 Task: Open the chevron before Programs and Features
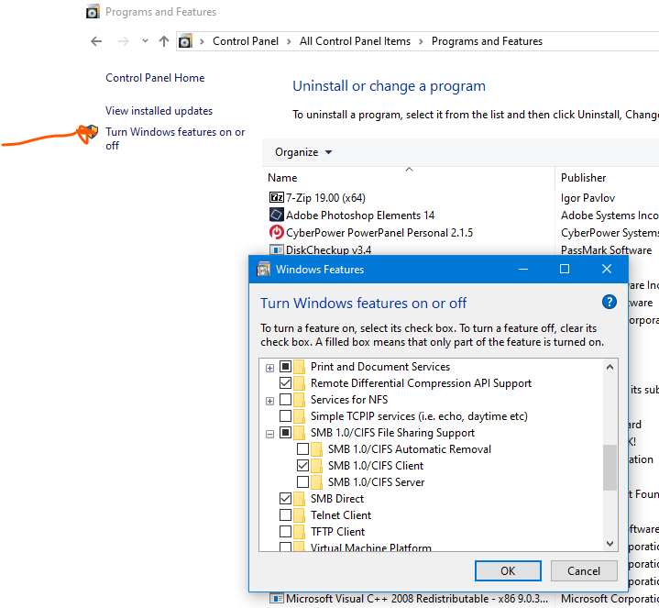(421, 41)
